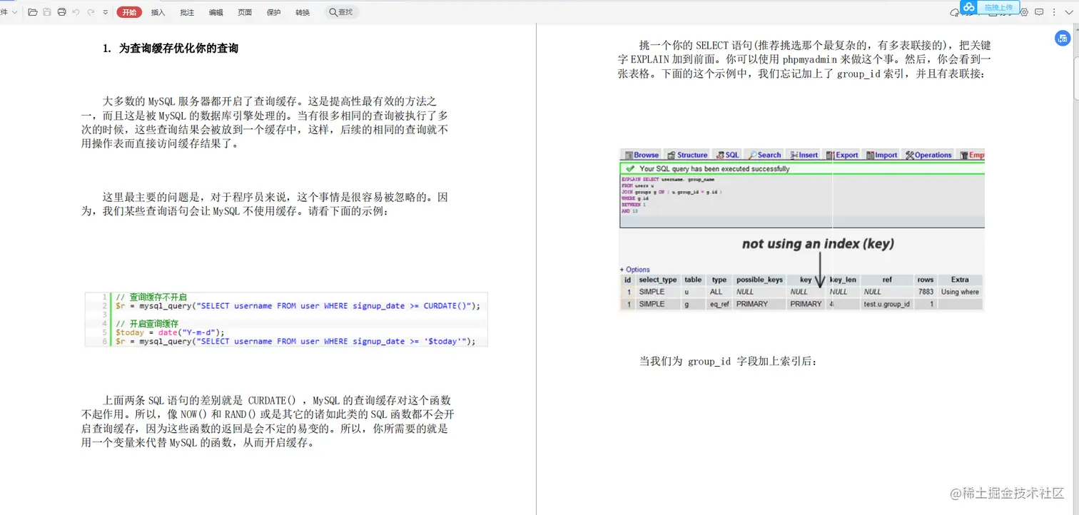Click the 'rows' column header

coord(926,280)
